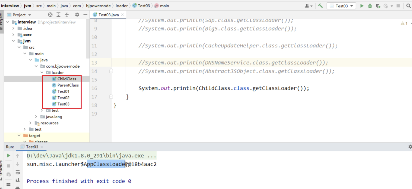
Task: Select Test01 in project tree
Action: [x=61, y=91]
